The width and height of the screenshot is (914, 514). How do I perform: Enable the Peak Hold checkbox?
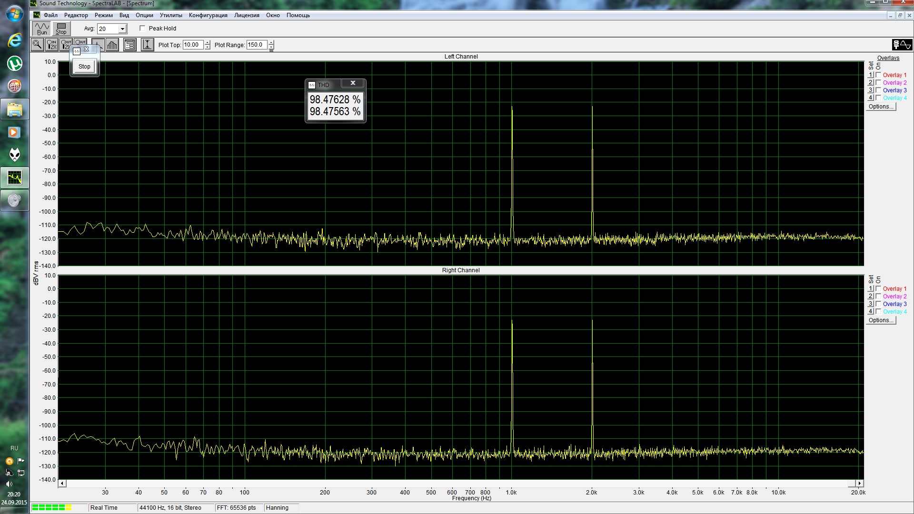[x=142, y=29]
